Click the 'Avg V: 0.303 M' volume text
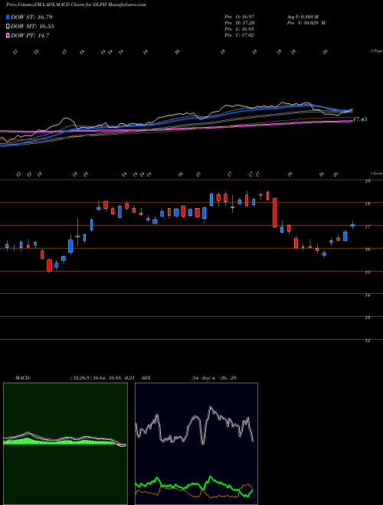 coord(302,17)
